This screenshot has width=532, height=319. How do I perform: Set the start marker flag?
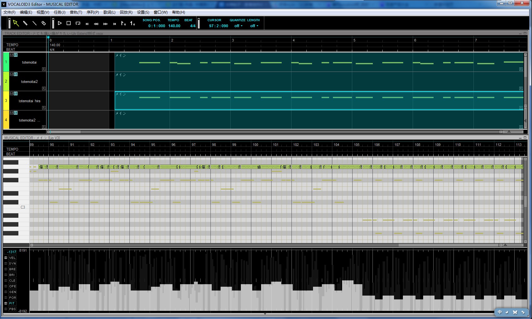[x=123, y=23]
